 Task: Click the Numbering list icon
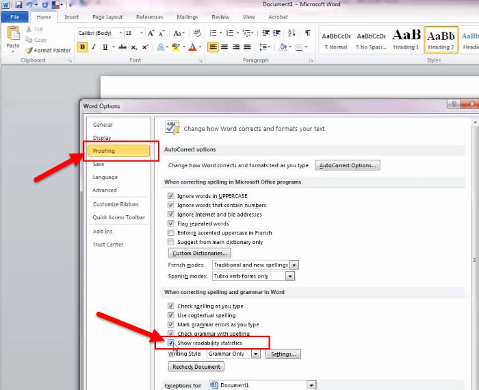coord(230,33)
